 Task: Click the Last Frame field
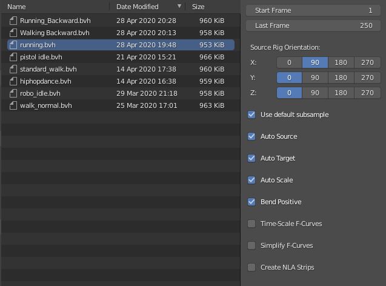coord(313,25)
